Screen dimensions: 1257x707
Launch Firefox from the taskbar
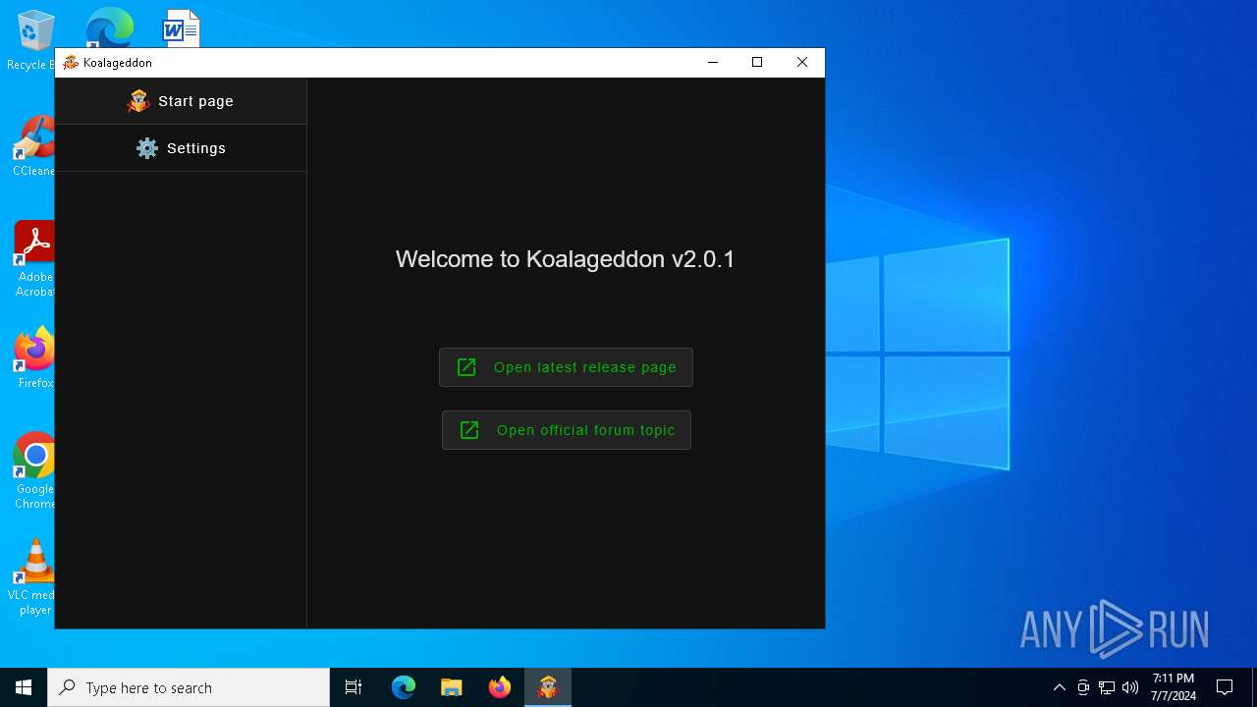tap(500, 687)
